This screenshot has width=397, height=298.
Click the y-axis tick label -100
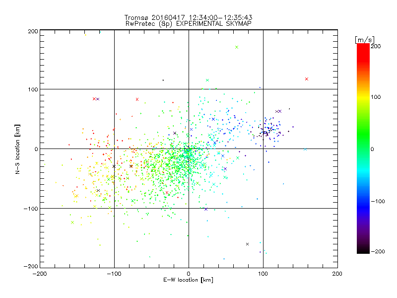31,209
